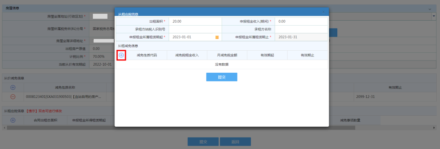Click the 减免性质代码 column header
440x149 pixels.
point(147,55)
